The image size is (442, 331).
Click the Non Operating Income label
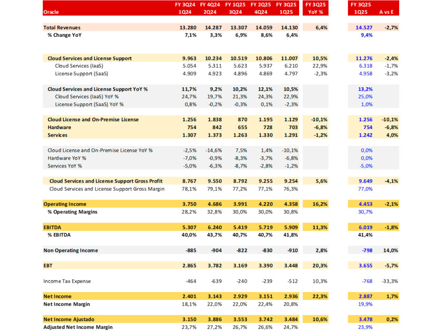click(70, 250)
